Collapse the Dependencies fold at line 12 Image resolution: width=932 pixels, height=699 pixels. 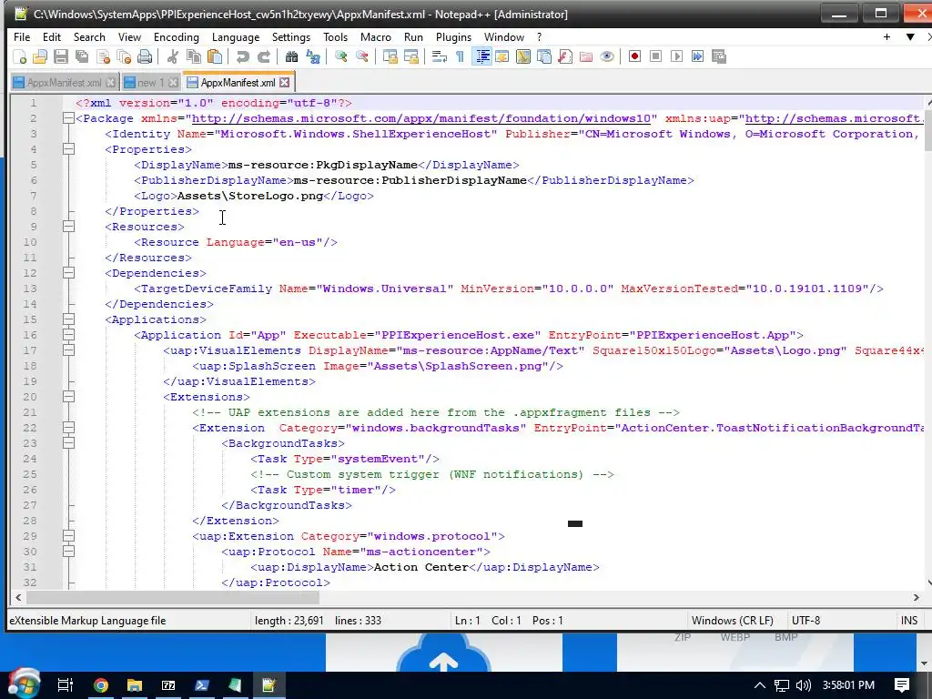tap(68, 273)
